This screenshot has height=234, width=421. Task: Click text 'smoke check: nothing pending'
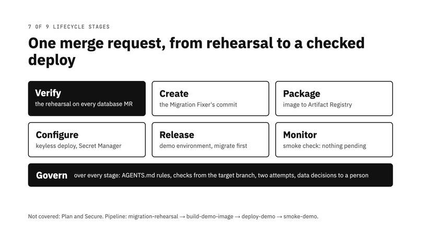[324, 146]
